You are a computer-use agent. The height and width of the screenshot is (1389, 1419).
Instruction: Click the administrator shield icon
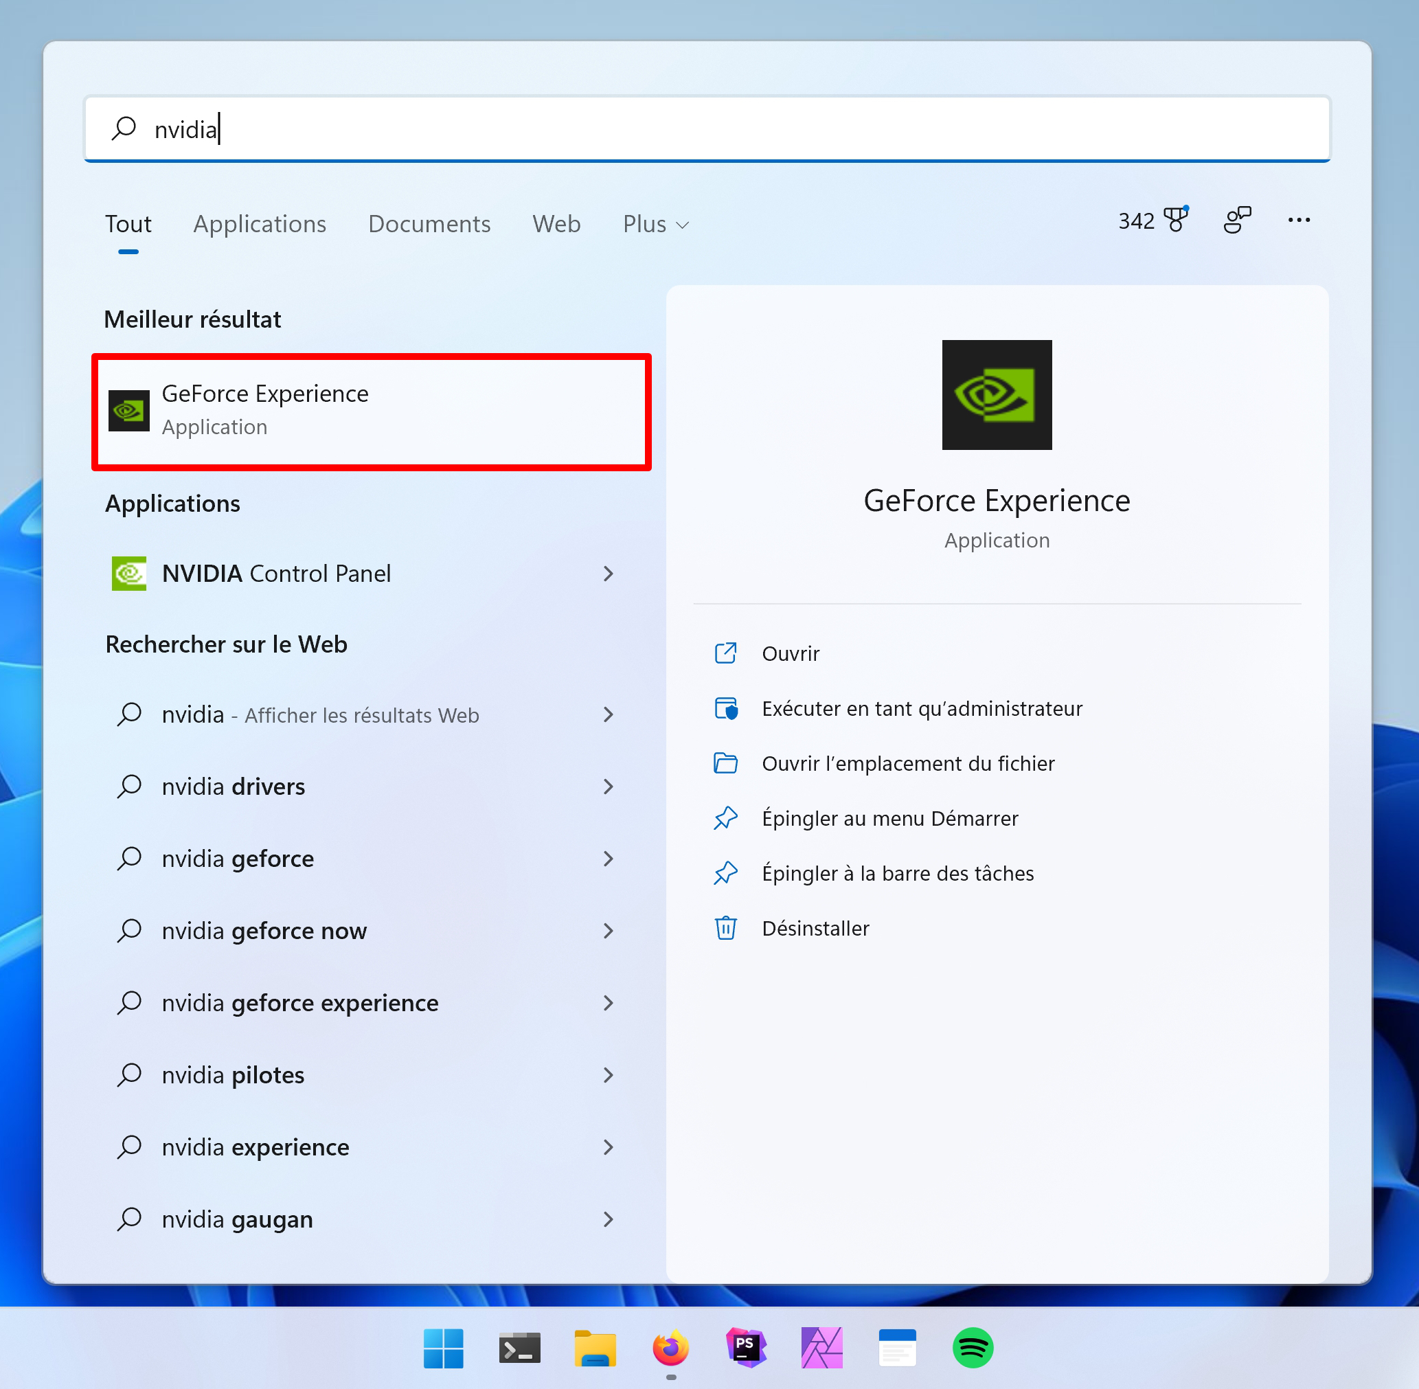725,708
